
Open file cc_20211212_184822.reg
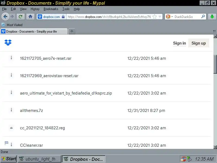tap(43, 128)
